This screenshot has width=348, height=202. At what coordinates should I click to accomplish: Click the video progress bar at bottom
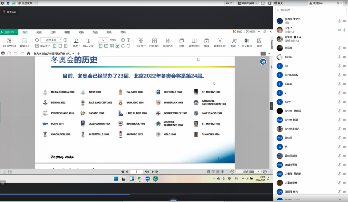(x=137, y=194)
